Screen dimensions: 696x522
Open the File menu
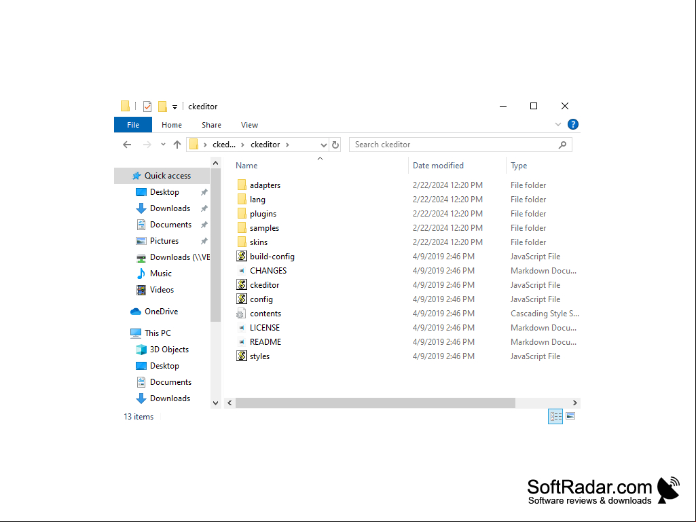133,125
